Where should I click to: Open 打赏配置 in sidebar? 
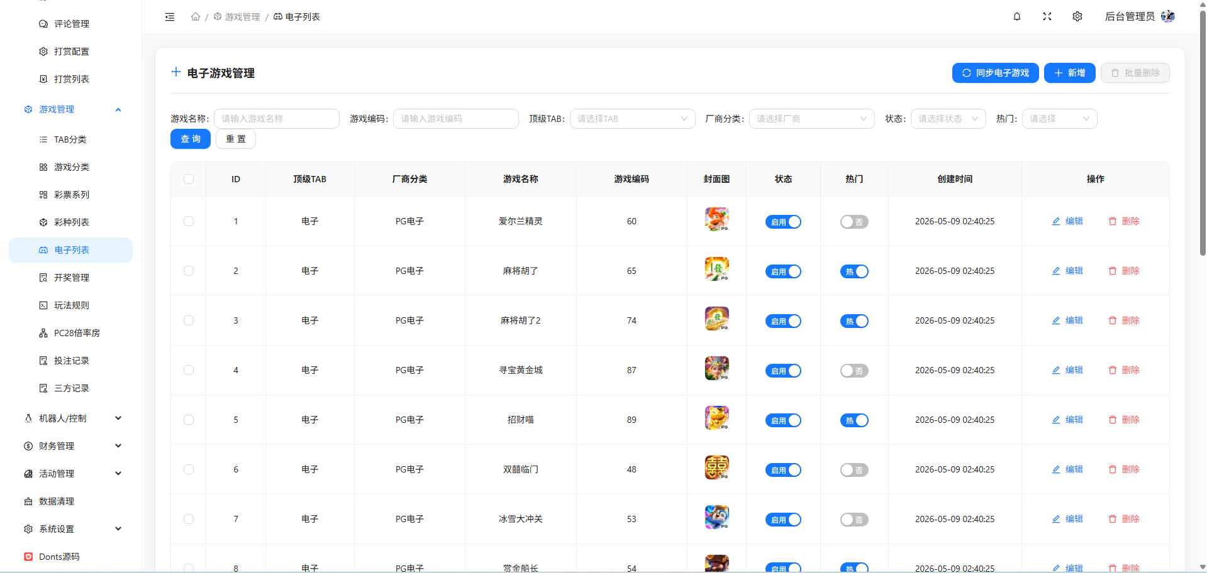click(x=70, y=52)
